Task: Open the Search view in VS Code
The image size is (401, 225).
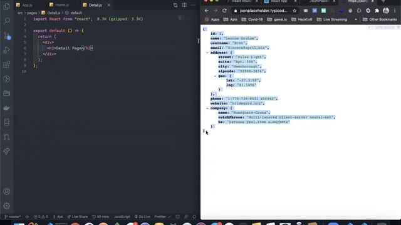Action: 7,21
